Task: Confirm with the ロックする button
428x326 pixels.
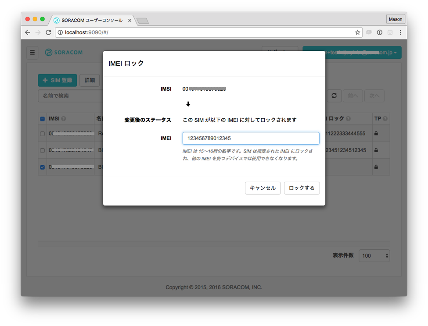Action: pyautogui.click(x=302, y=188)
